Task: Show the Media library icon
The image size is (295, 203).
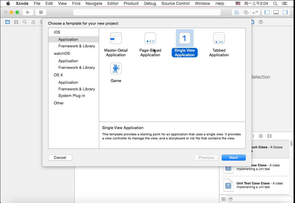Action: 270,136
